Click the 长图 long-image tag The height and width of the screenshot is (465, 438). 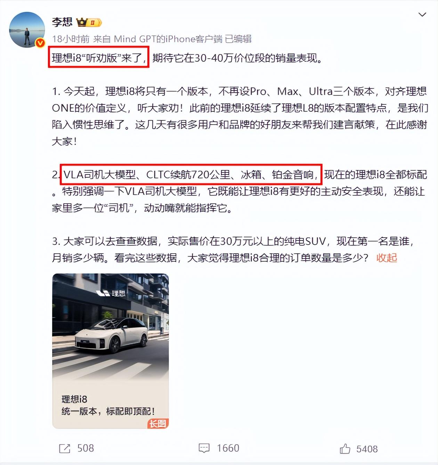pos(158,423)
